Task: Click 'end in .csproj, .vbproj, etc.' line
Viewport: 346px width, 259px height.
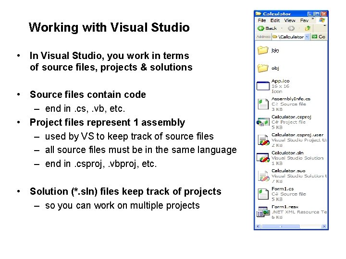Action: tap(101, 164)
